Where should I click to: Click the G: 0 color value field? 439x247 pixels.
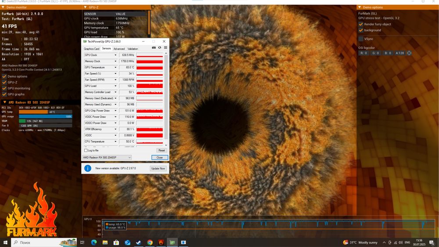pyautogui.click(x=375, y=53)
